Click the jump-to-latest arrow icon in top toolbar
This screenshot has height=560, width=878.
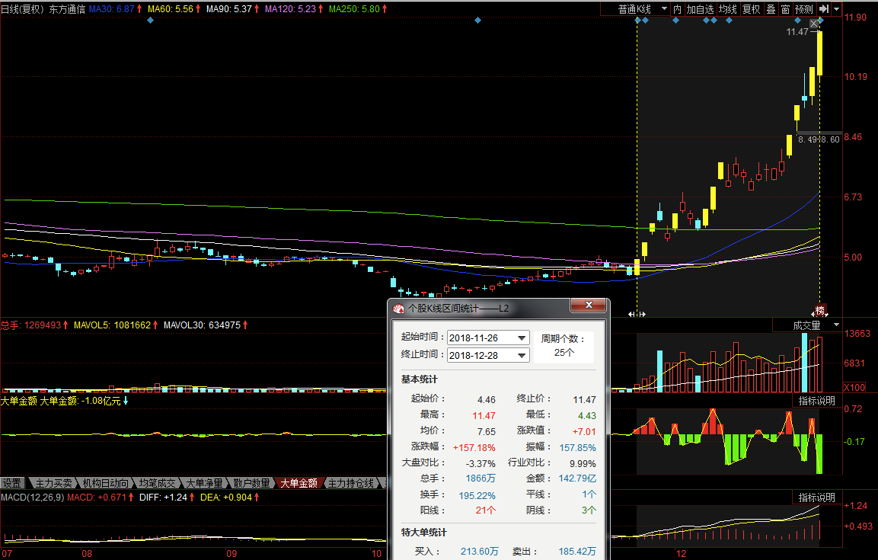[x=824, y=9]
